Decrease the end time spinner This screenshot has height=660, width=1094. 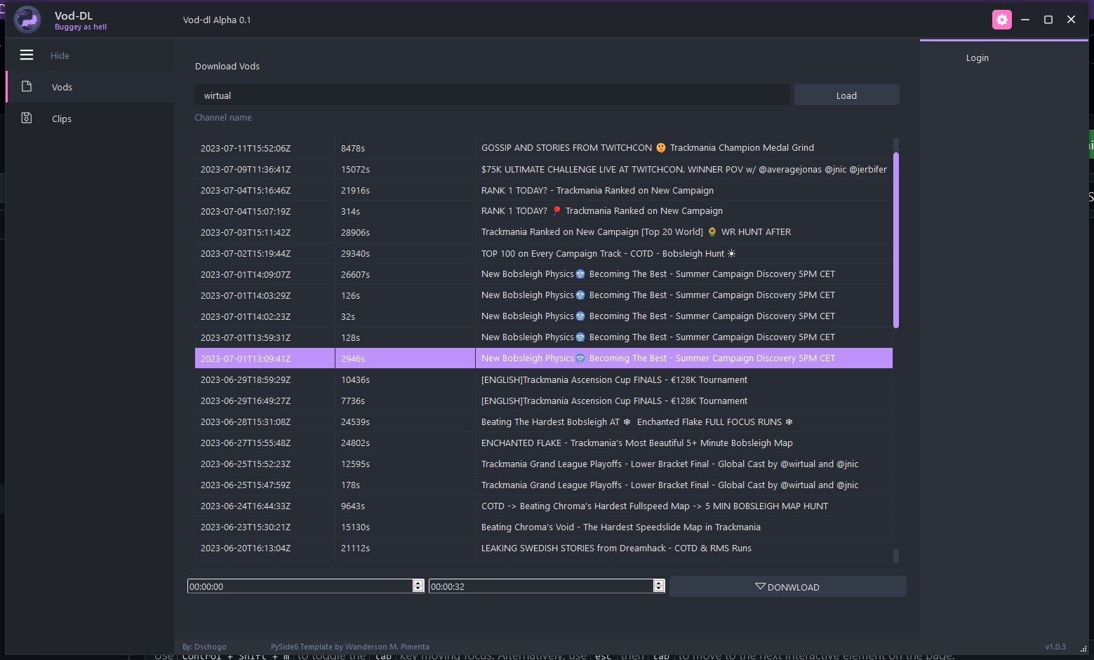(658, 589)
